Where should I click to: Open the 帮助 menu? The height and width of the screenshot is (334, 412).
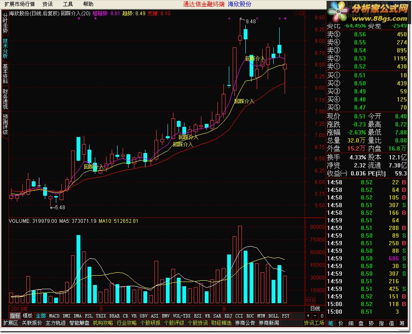point(88,4)
